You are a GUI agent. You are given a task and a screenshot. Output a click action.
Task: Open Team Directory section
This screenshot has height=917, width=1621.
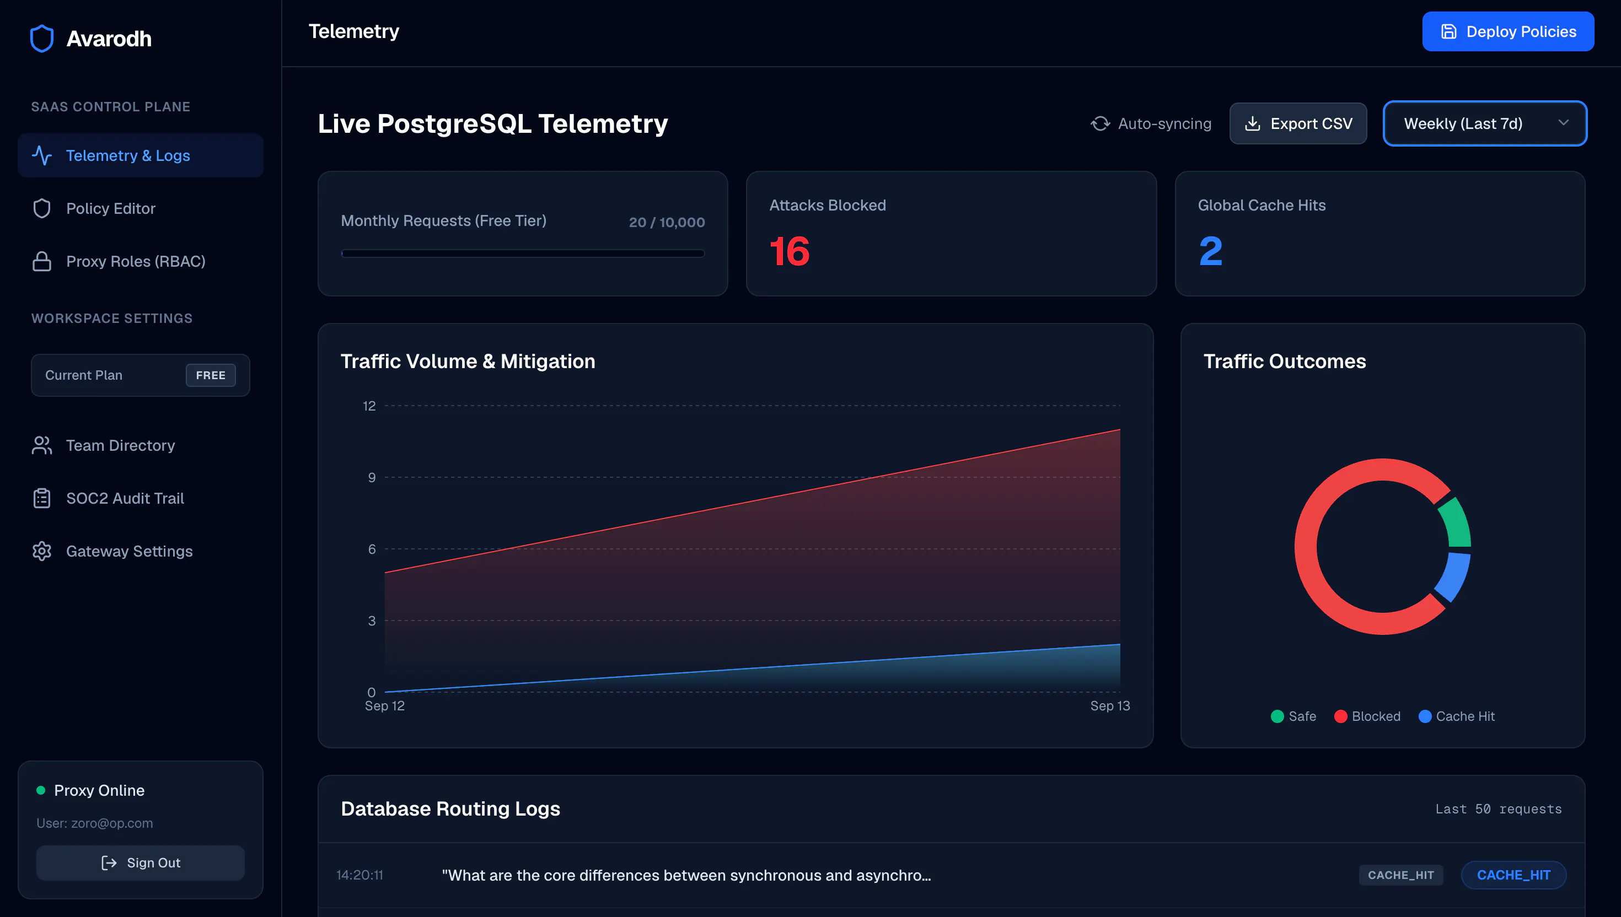(x=141, y=445)
